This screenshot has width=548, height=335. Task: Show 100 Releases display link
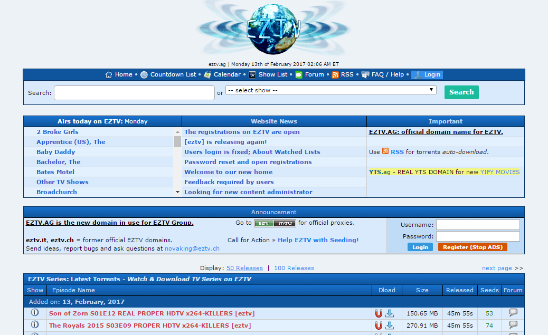294,268
